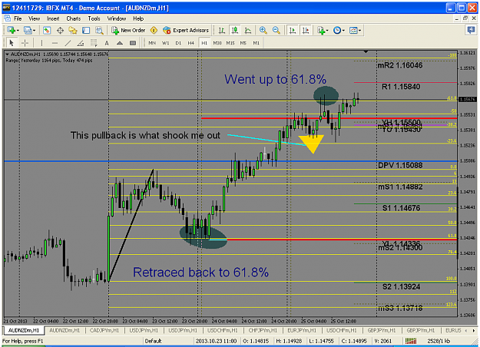Click the small arrow before AUDNZDm,H1 chart title
The width and height of the screenshot is (480, 347).
pyautogui.click(x=8, y=55)
